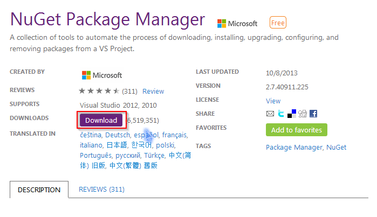This screenshot has width=377, height=217.
Task: Click the orange Free badge
Action: [x=278, y=23]
